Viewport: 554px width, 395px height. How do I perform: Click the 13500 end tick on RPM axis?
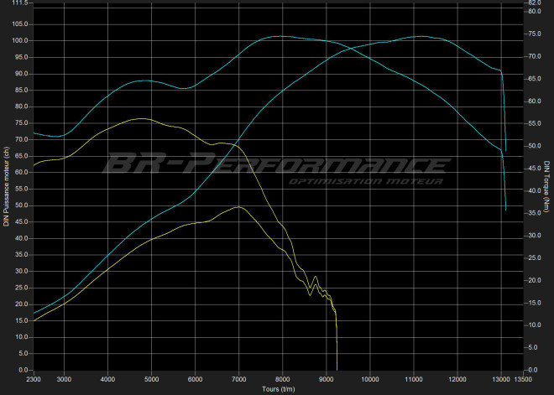(523, 379)
